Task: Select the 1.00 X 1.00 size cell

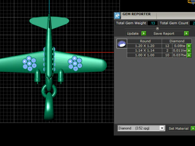Action: pyautogui.click(x=145, y=55)
